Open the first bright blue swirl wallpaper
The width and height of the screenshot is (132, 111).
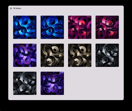tap(25, 27)
